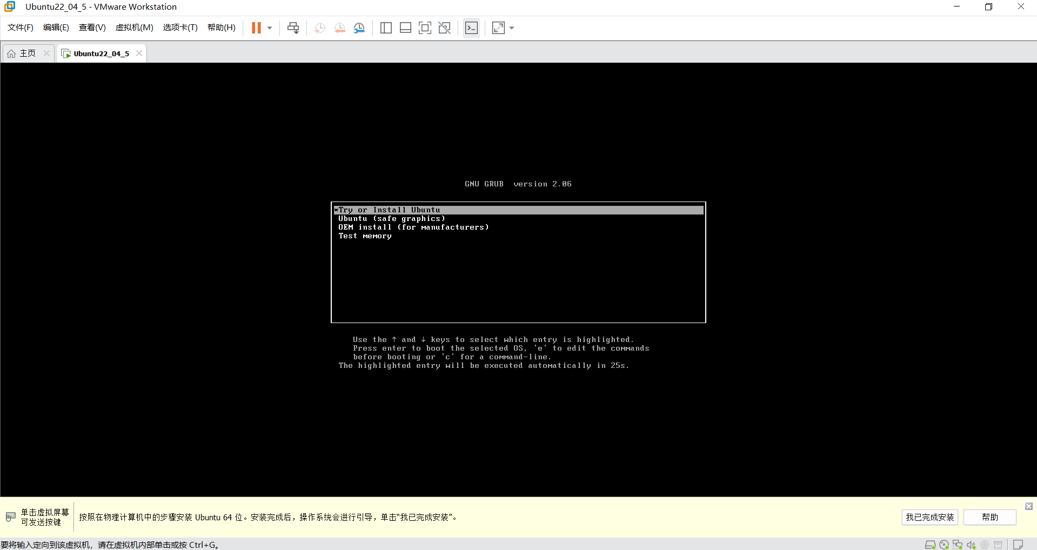Toggle the library sidebar panel

click(x=386, y=28)
